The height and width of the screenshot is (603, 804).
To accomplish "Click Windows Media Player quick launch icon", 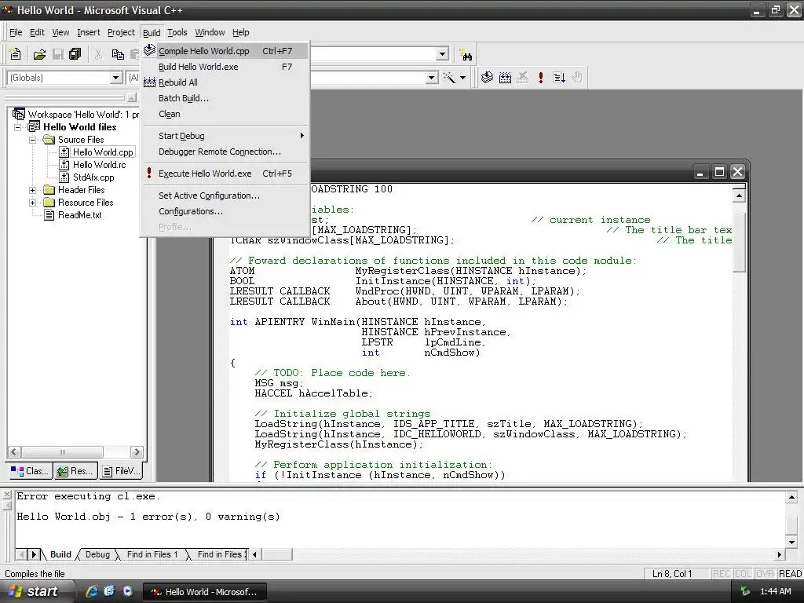I will 128,591.
